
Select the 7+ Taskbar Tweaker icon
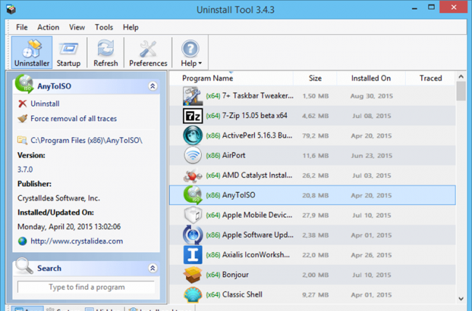[x=192, y=96]
